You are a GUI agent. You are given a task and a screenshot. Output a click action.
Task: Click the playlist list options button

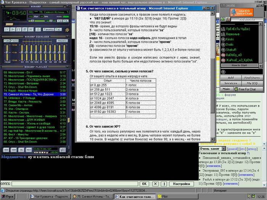(63, 150)
